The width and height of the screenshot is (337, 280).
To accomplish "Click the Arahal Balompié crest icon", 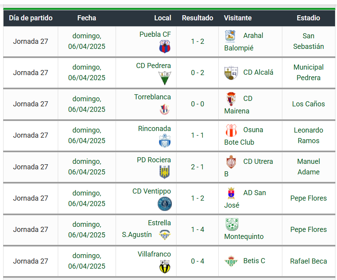I will [x=230, y=36].
